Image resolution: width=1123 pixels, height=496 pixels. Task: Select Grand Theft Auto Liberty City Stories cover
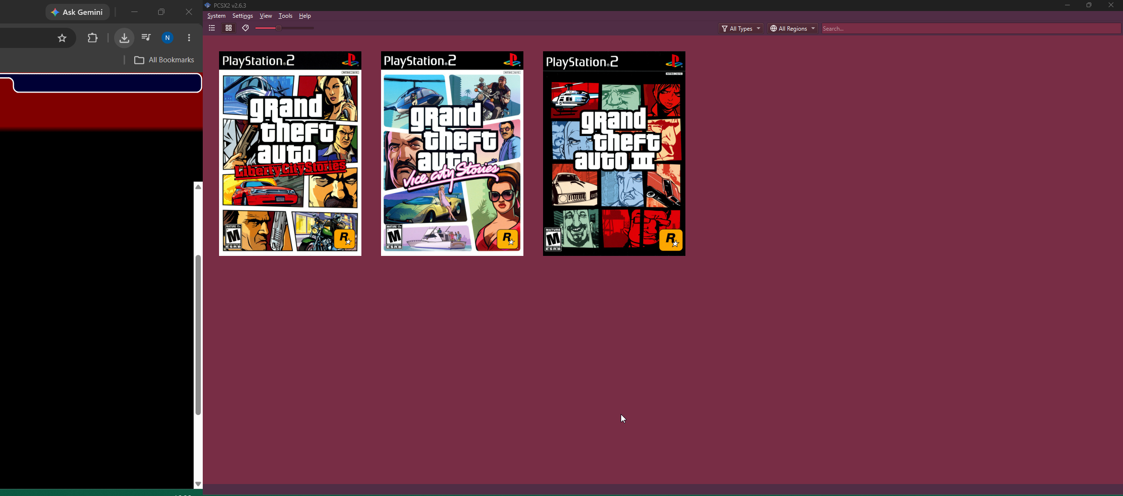[x=290, y=153]
